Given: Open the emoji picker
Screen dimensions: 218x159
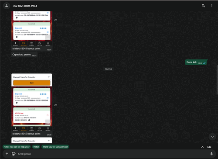Looking at the screenshot, I should pyautogui.click(x=14, y=154).
